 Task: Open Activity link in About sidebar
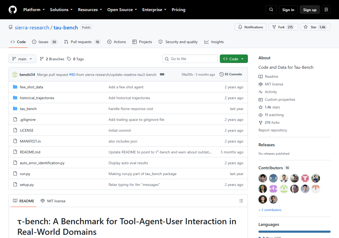268,92
